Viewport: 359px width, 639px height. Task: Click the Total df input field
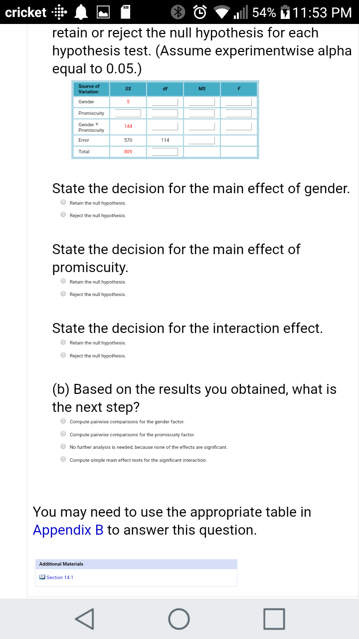point(165,151)
